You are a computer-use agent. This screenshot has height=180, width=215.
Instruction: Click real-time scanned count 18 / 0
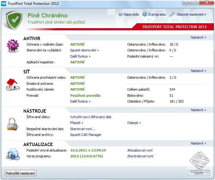174,44
